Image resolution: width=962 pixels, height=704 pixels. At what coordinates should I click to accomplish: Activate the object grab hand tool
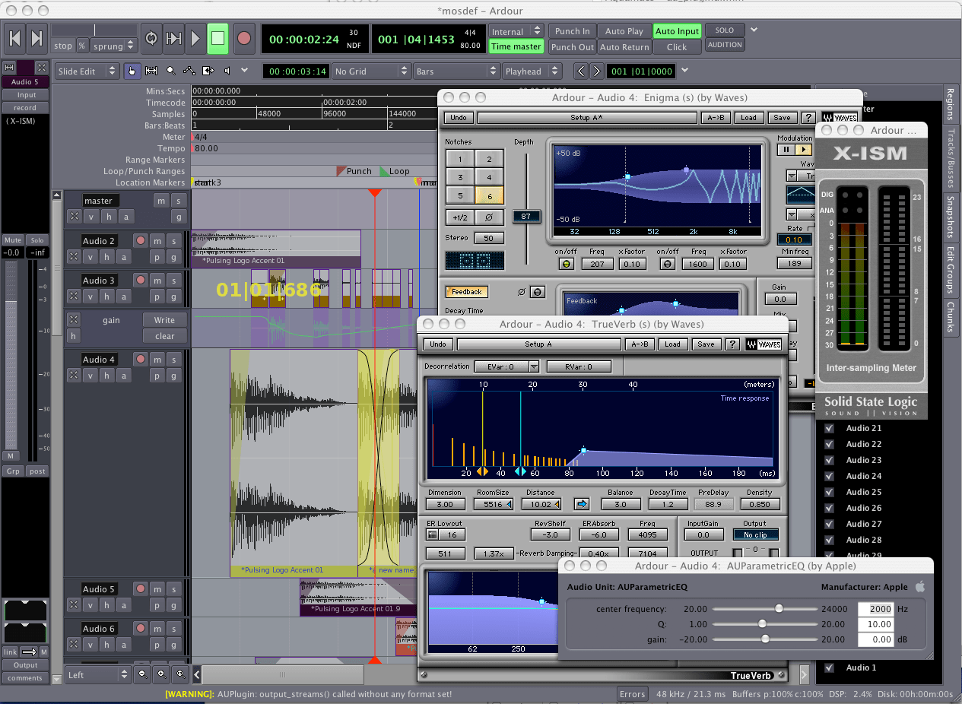coord(132,70)
